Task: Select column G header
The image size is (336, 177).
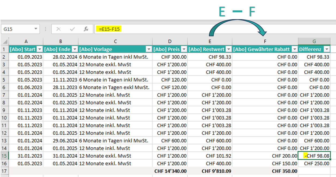Action: coord(314,41)
